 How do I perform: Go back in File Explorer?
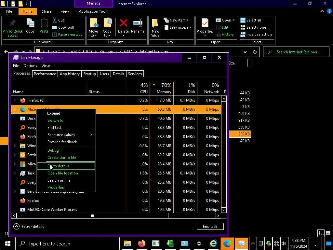6,51
